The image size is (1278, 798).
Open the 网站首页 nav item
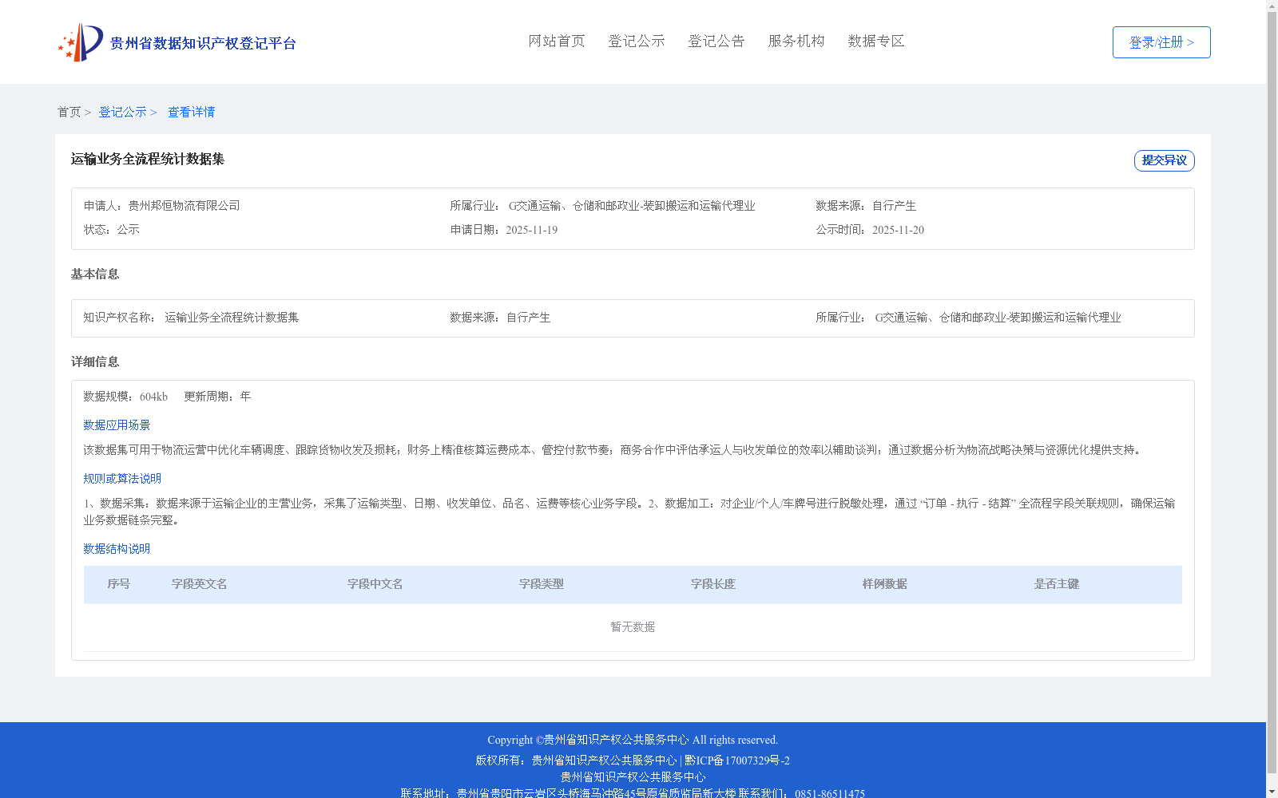[557, 41]
